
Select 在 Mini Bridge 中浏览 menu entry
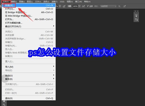point(29,16)
